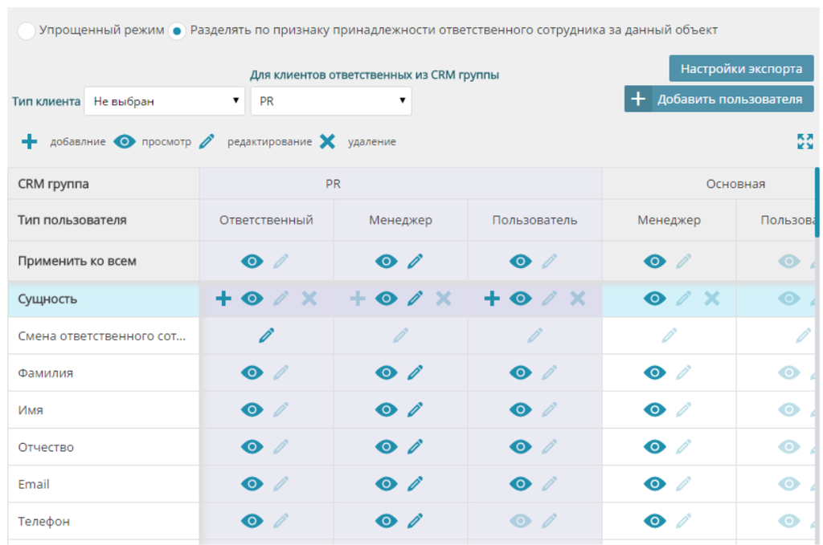Click the PR group column header
The height and width of the screenshot is (545, 823).
pyautogui.click(x=333, y=184)
